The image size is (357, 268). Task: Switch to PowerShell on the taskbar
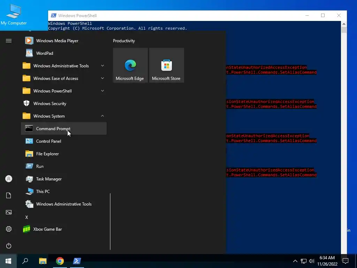77,261
